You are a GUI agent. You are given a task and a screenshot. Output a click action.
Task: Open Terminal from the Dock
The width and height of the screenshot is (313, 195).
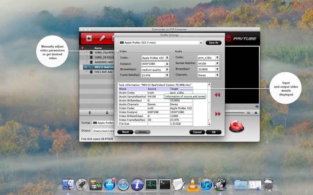tap(165, 184)
